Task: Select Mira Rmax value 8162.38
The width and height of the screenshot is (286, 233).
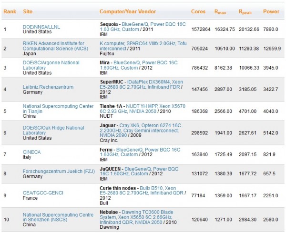Action: pos(223,68)
